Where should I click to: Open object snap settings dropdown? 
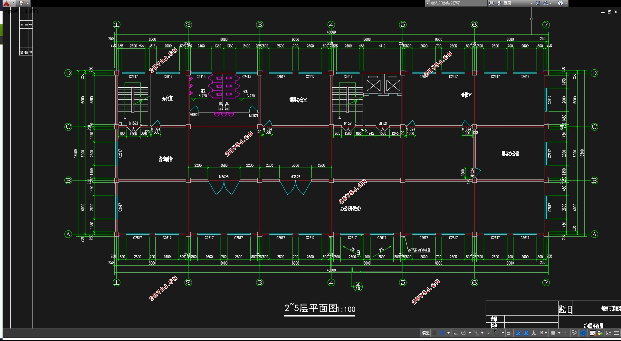pyautogui.click(x=503, y=333)
